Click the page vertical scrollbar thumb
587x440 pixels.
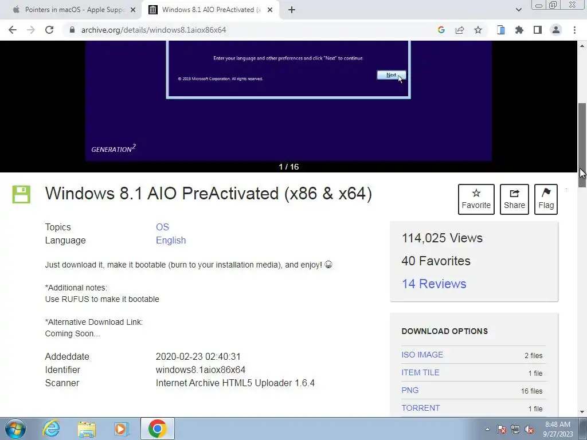click(x=582, y=145)
